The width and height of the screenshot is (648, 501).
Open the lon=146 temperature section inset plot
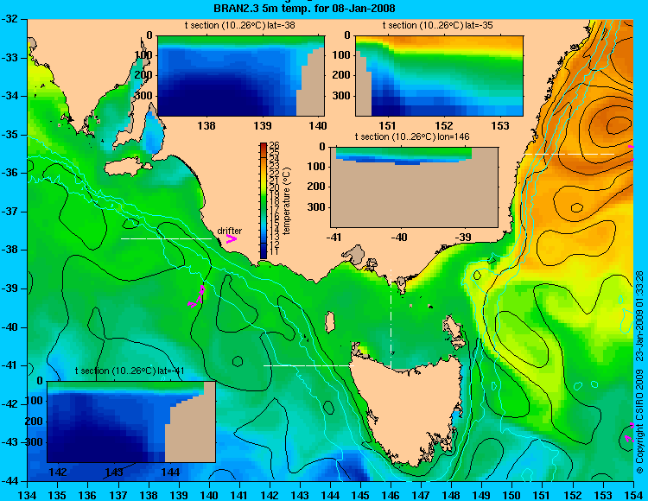coord(414,187)
